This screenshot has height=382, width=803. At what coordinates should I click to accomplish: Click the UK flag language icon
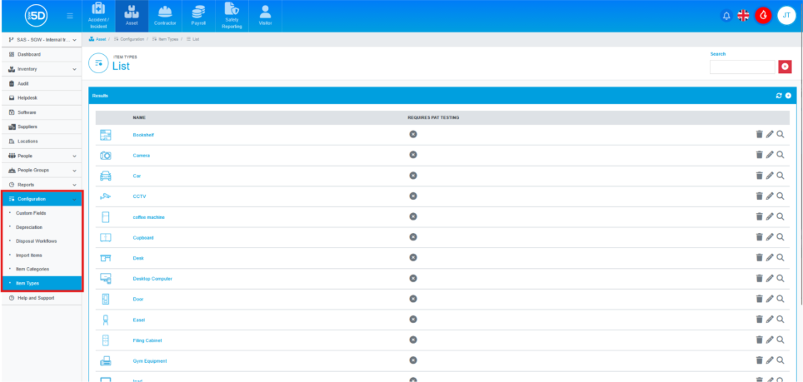click(744, 16)
